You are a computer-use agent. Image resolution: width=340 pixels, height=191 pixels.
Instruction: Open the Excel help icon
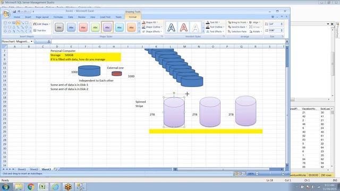[273, 16]
